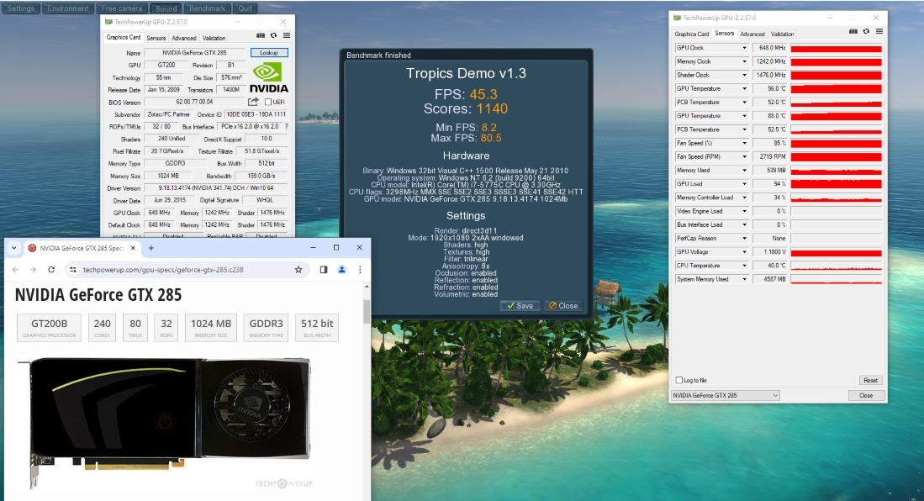Close the GTX 285 Specs browser tab

coord(133,248)
